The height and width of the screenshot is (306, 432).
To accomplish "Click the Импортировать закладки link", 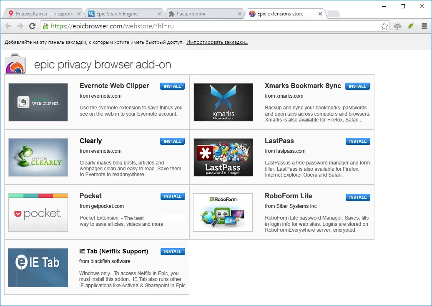I will coord(217,42).
